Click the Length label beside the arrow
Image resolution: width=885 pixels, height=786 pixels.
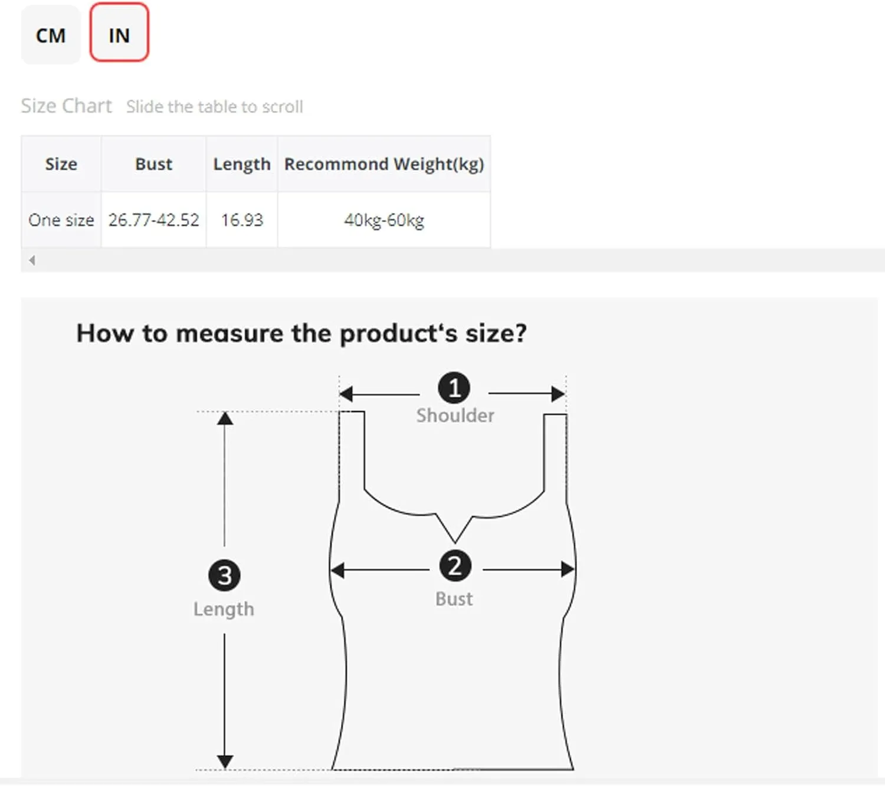(224, 609)
